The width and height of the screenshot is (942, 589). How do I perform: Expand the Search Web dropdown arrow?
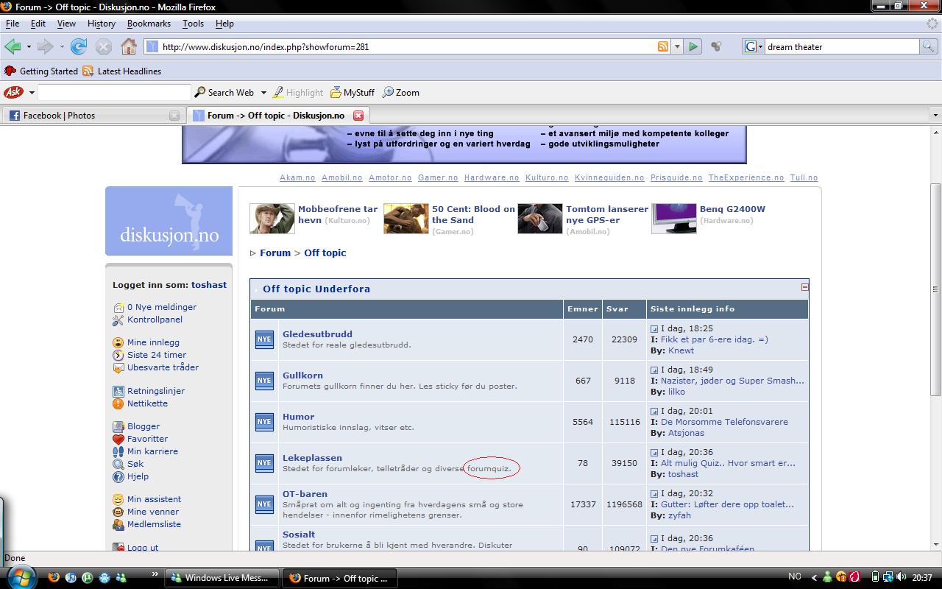click(262, 93)
